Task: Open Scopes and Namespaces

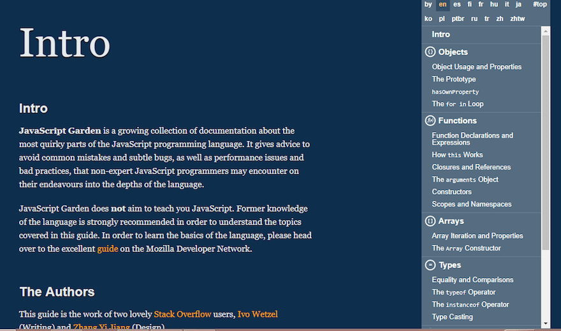Action: pyautogui.click(x=472, y=204)
